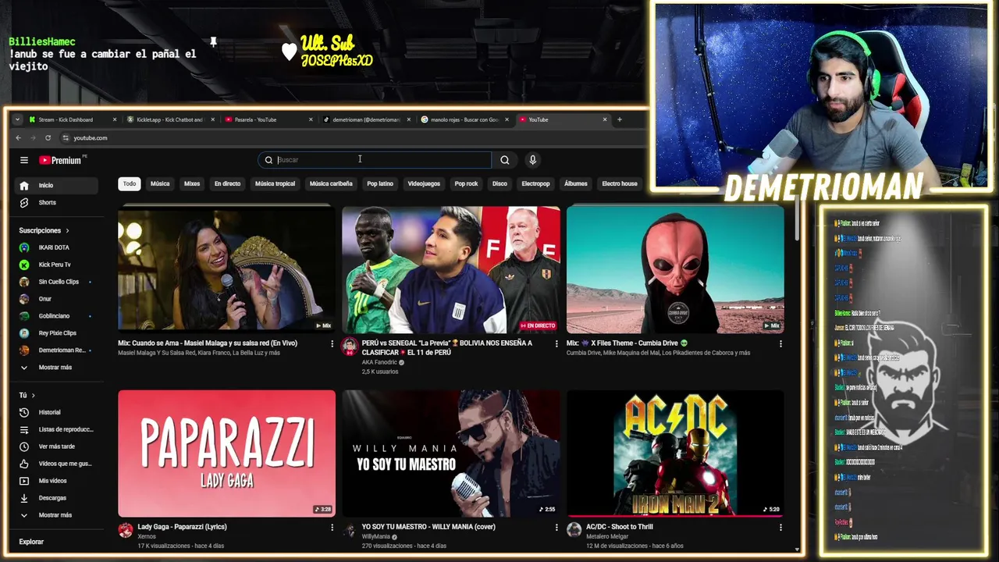Viewport: 999px width, 562px height.
Task: Click the search magnifier button
Action: pos(505,160)
